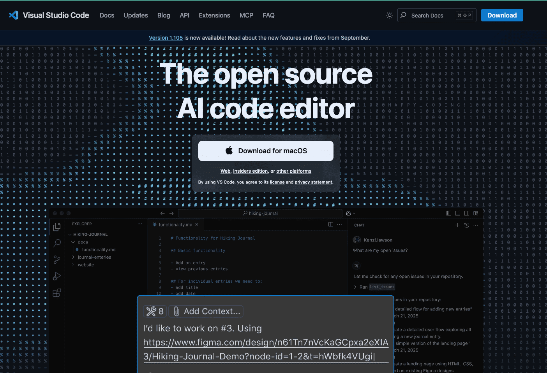The height and width of the screenshot is (373, 547).
Task: Open the Explorer files icon in activity bar
Action: tap(57, 227)
